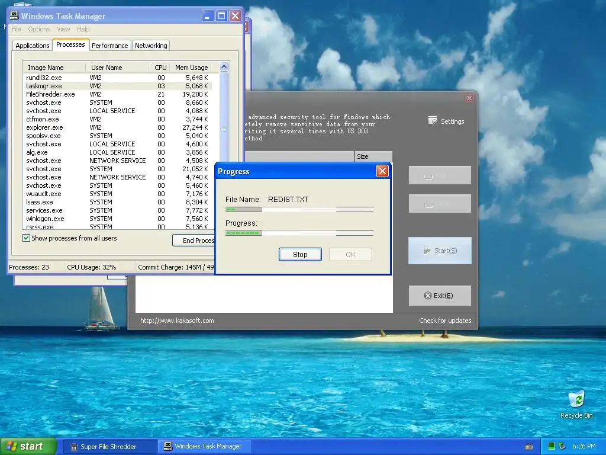
Task: Switch to Super File Shredder taskbar button
Action: [x=109, y=447]
